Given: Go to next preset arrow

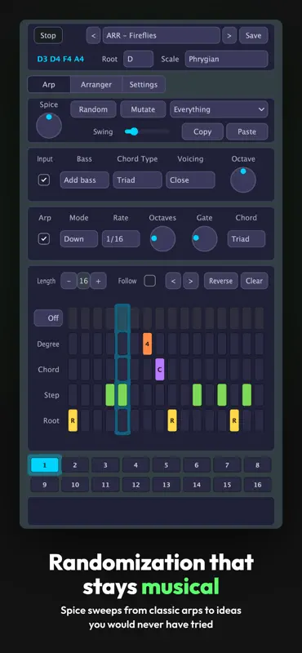Looking at the screenshot, I should [x=229, y=35].
